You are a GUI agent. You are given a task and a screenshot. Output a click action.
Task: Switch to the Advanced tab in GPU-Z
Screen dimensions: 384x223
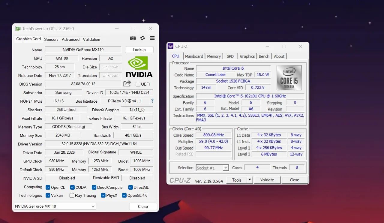(x=71, y=39)
